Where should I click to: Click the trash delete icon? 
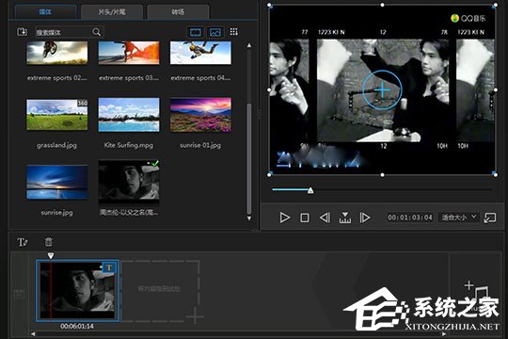click(48, 242)
